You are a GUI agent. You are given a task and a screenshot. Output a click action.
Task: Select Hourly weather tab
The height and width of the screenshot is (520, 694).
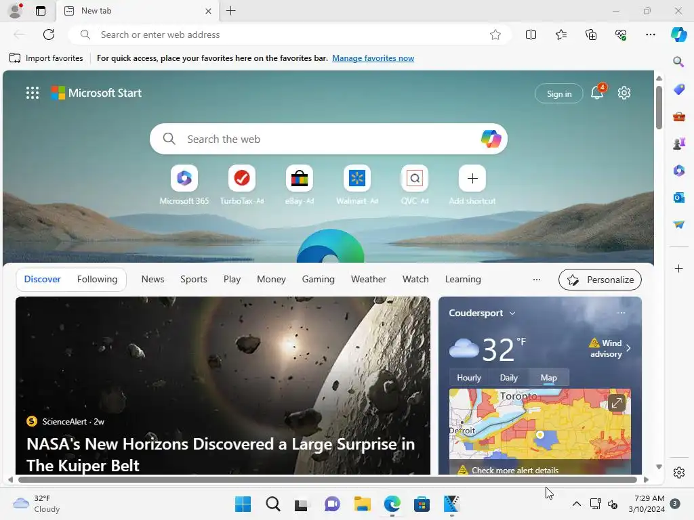[469, 378]
